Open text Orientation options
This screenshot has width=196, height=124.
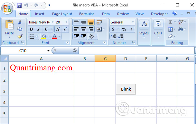click(92, 36)
